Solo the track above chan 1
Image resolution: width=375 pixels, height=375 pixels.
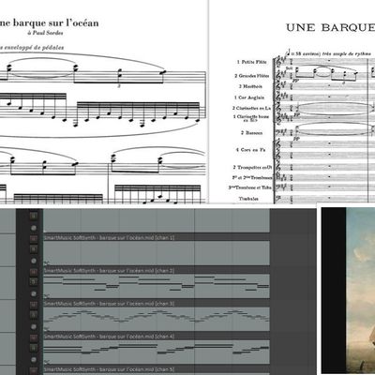tap(34, 216)
